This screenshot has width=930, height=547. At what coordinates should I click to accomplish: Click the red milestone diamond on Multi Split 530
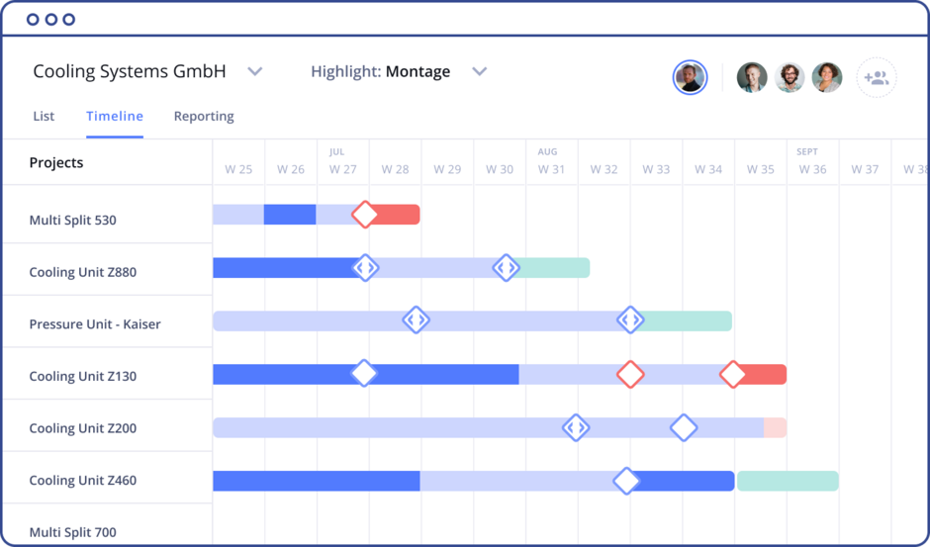coord(365,215)
